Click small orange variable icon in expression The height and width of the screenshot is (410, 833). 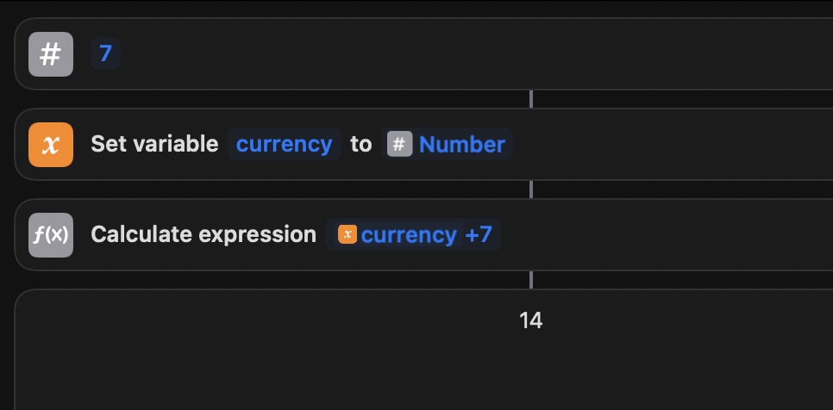[348, 234]
